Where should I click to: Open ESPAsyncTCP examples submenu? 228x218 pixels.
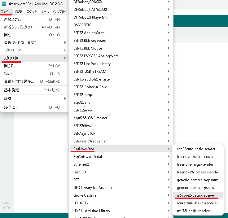click(x=121, y=133)
